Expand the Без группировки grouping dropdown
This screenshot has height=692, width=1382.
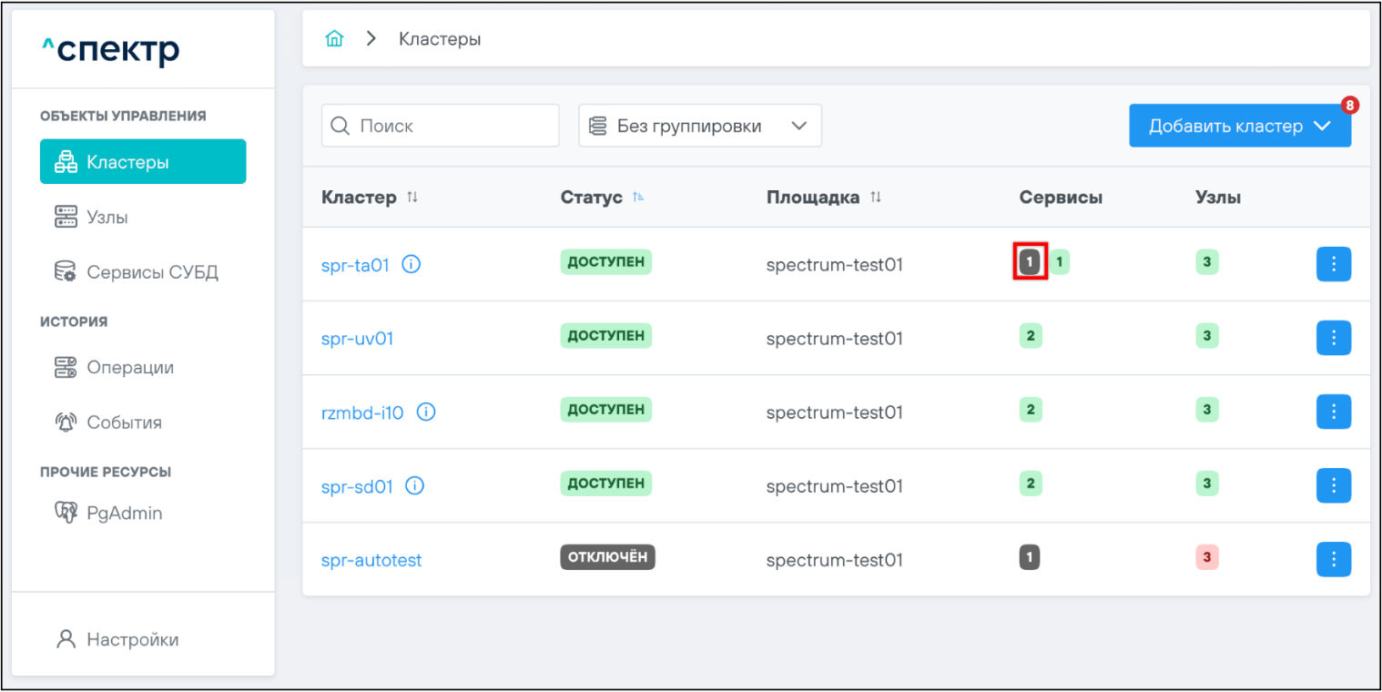coord(699,126)
